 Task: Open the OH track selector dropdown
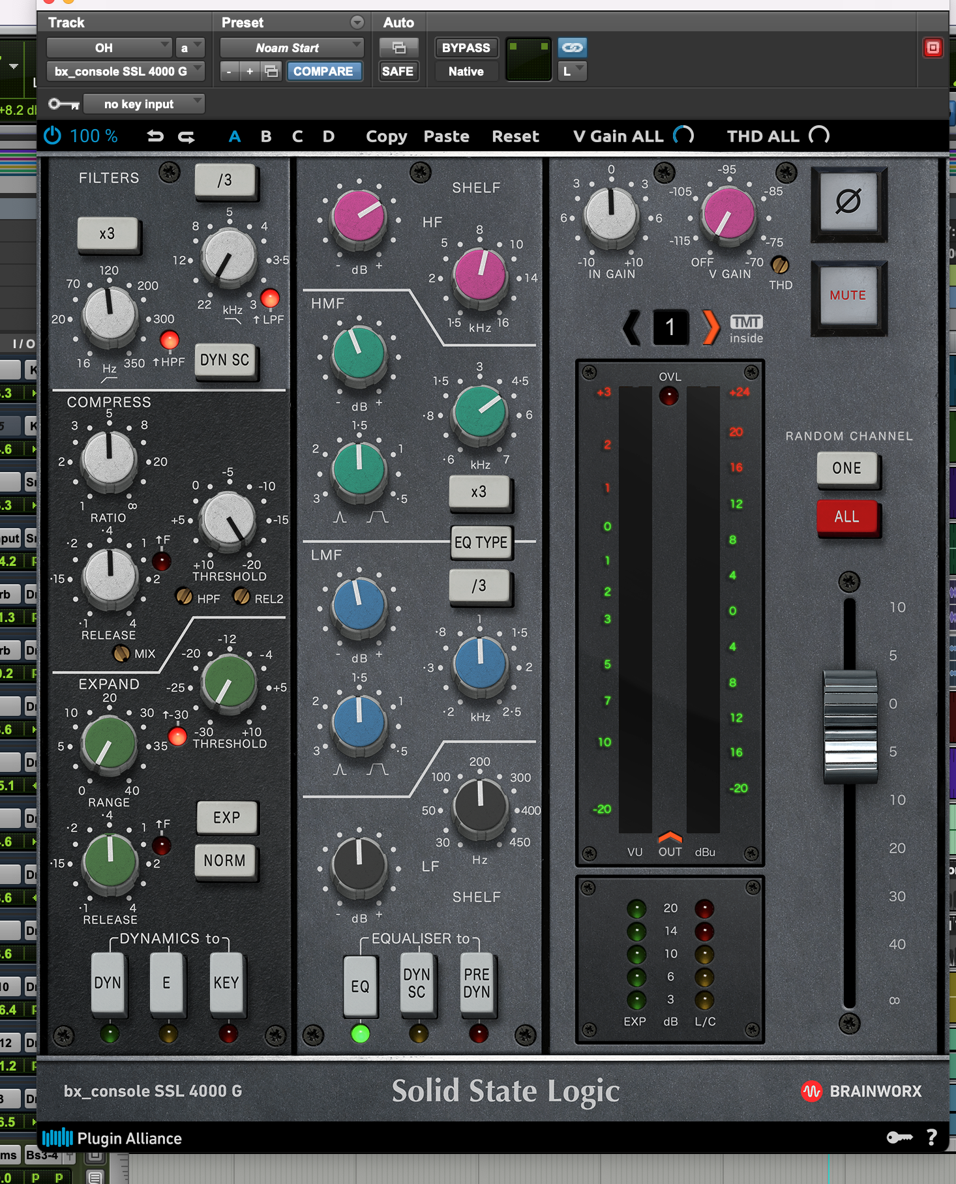click(109, 48)
